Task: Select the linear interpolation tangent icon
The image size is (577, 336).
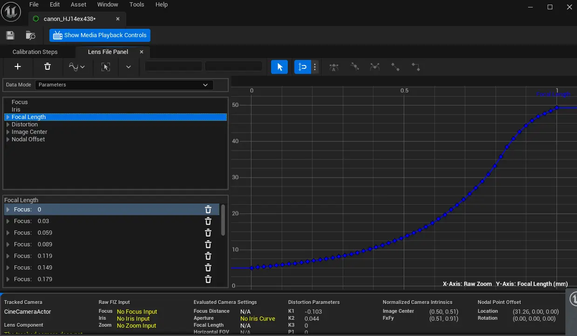Action: point(395,67)
